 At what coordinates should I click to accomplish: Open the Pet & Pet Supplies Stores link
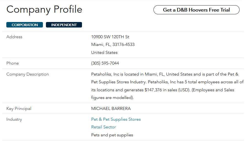point(116,119)
